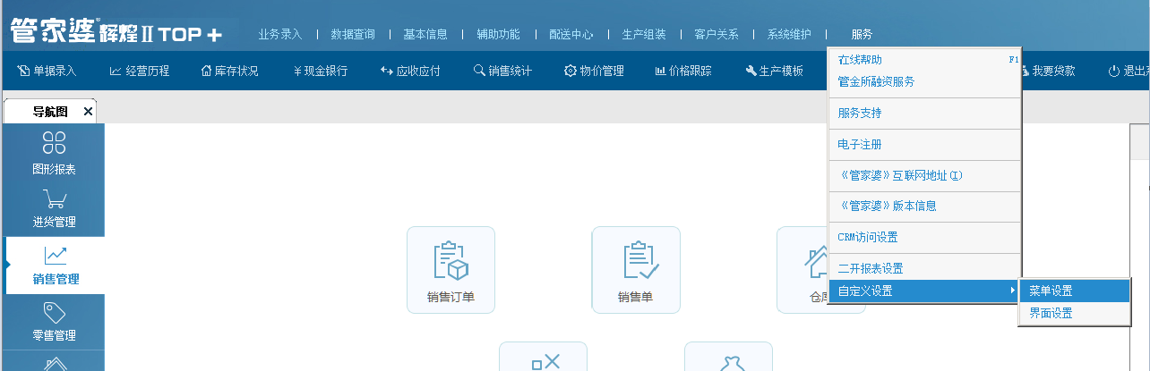
Task: Open the 业务录入 menu
Action: coord(279,35)
